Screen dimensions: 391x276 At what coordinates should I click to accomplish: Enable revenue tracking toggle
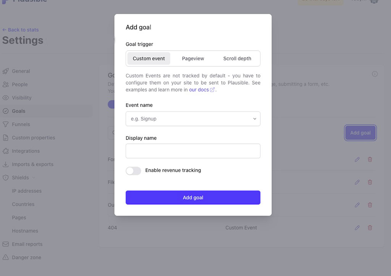coord(133,171)
